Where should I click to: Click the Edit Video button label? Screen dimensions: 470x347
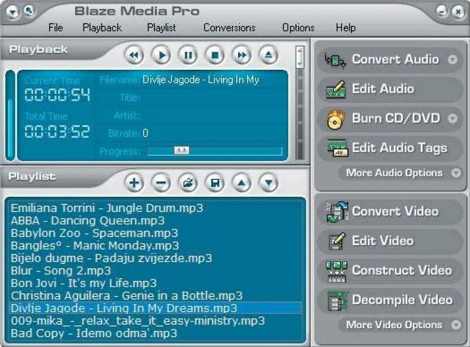[x=383, y=240]
